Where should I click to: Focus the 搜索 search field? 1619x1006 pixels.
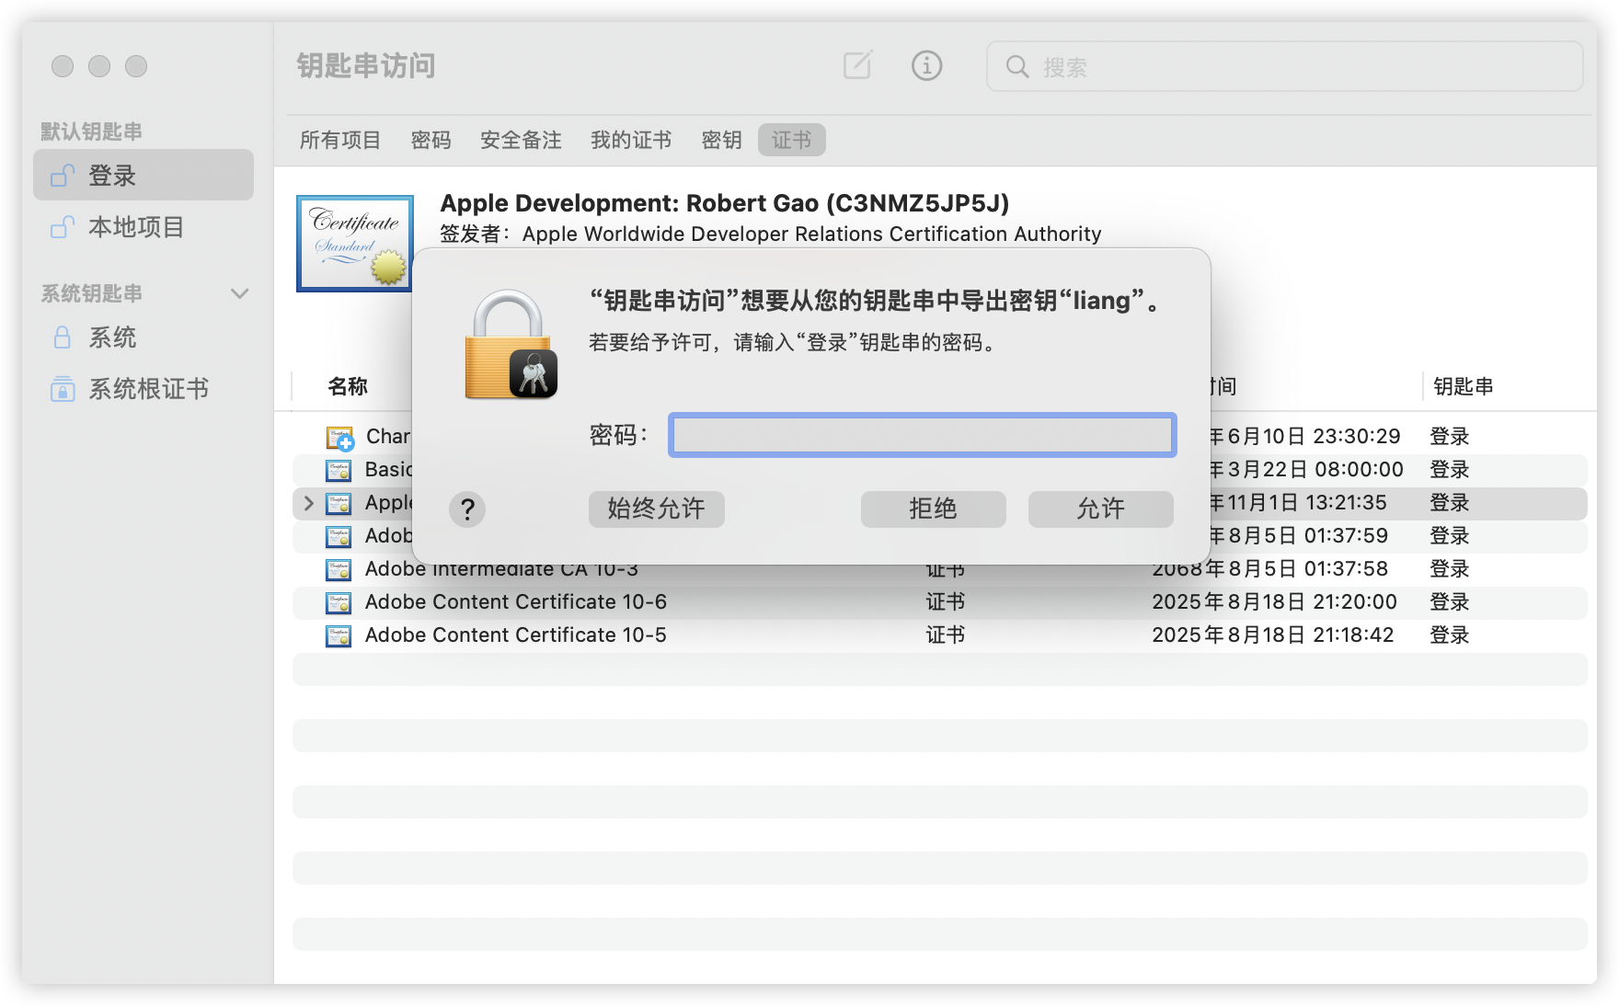point(1284,66)
